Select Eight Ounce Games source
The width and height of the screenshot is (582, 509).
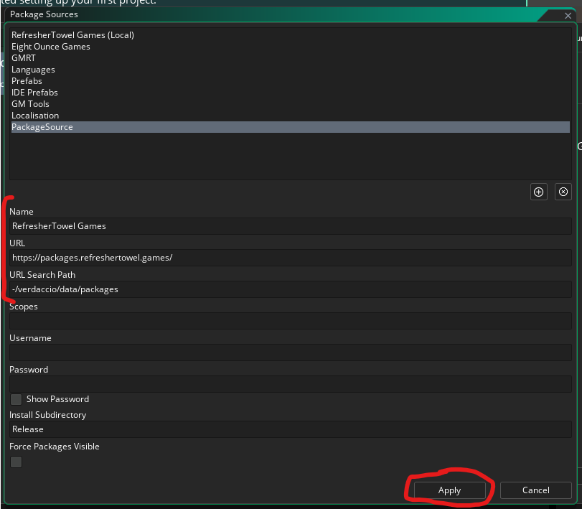click(290, 47)
